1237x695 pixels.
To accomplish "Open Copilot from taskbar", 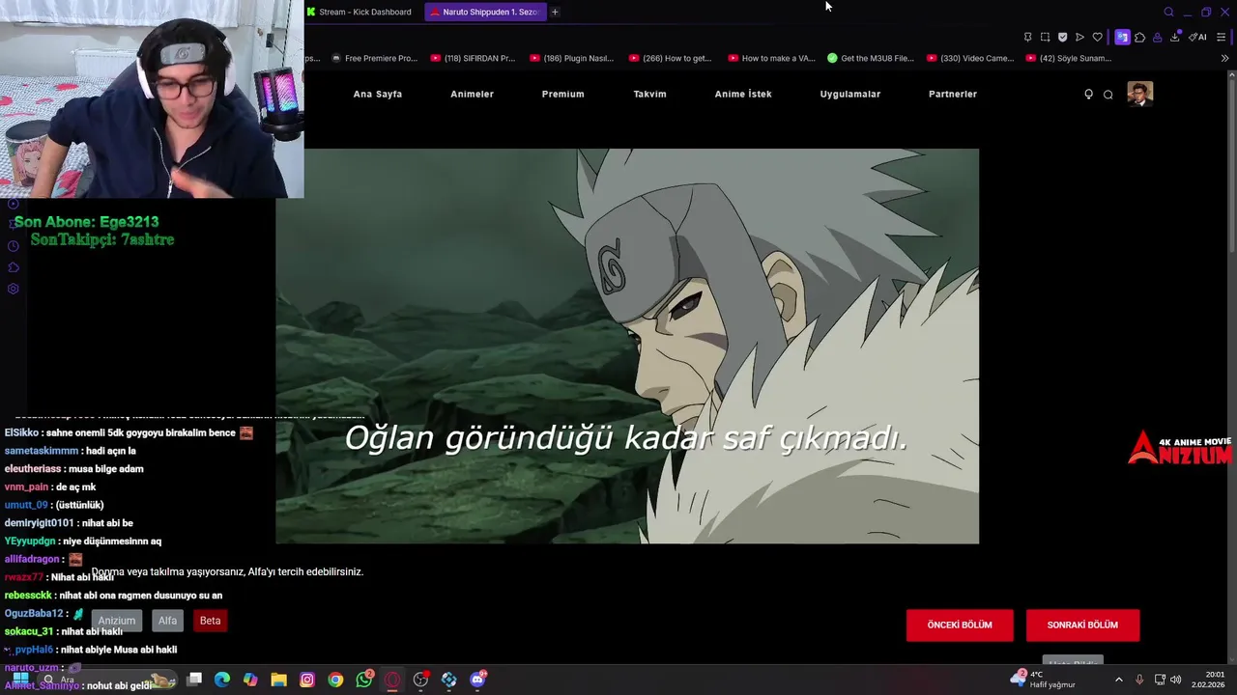I will click(x=250, y=680).
